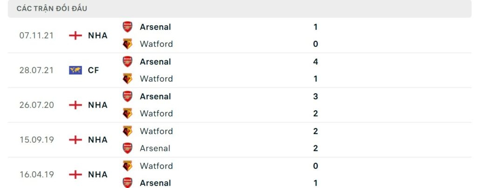Select the Watford name in the 15.09.19 match
This screenshot has height=188, width=477.
tap(156, 131)
